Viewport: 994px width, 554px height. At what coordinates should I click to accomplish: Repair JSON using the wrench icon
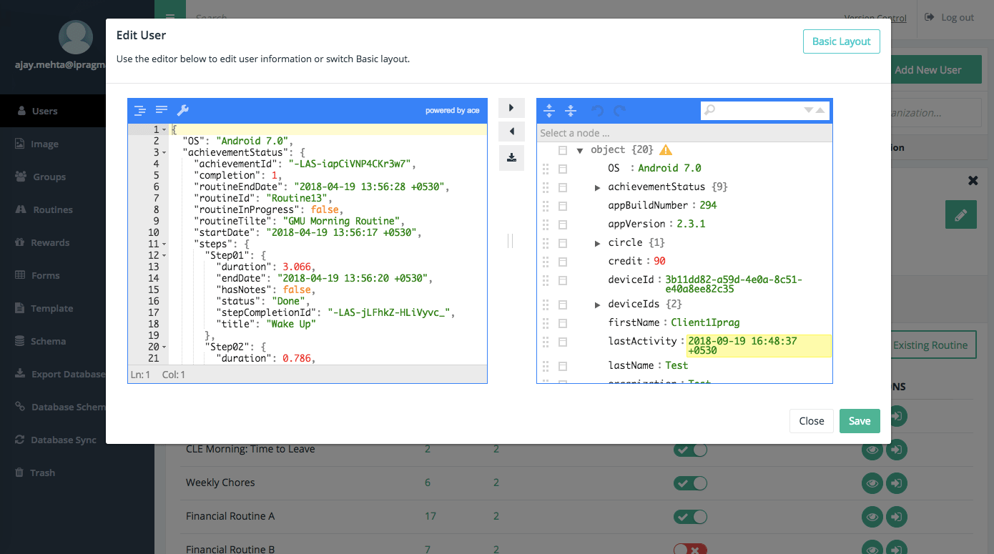click(x=183, y=110)
